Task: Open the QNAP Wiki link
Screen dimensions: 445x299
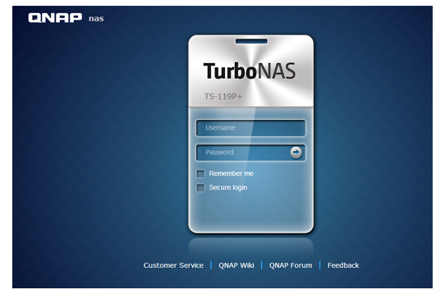Action: [236, 265]
